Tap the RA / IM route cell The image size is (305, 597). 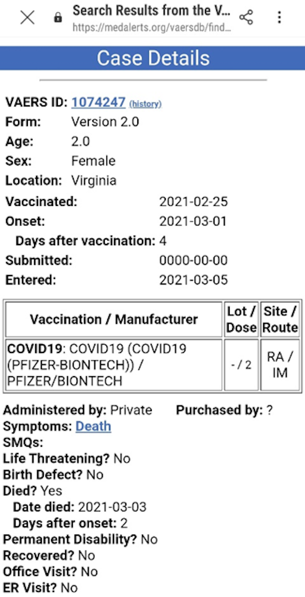280,365
